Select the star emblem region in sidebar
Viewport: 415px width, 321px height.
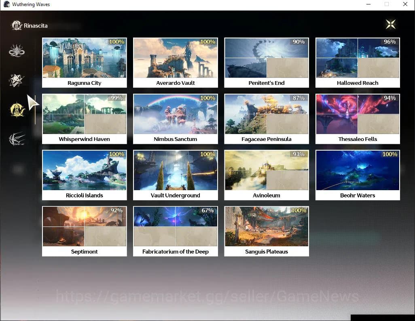(x=17, y=80)
